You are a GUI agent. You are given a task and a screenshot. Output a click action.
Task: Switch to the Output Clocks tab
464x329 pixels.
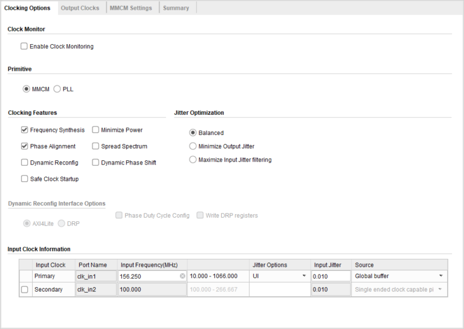click(x=80, y=8)
